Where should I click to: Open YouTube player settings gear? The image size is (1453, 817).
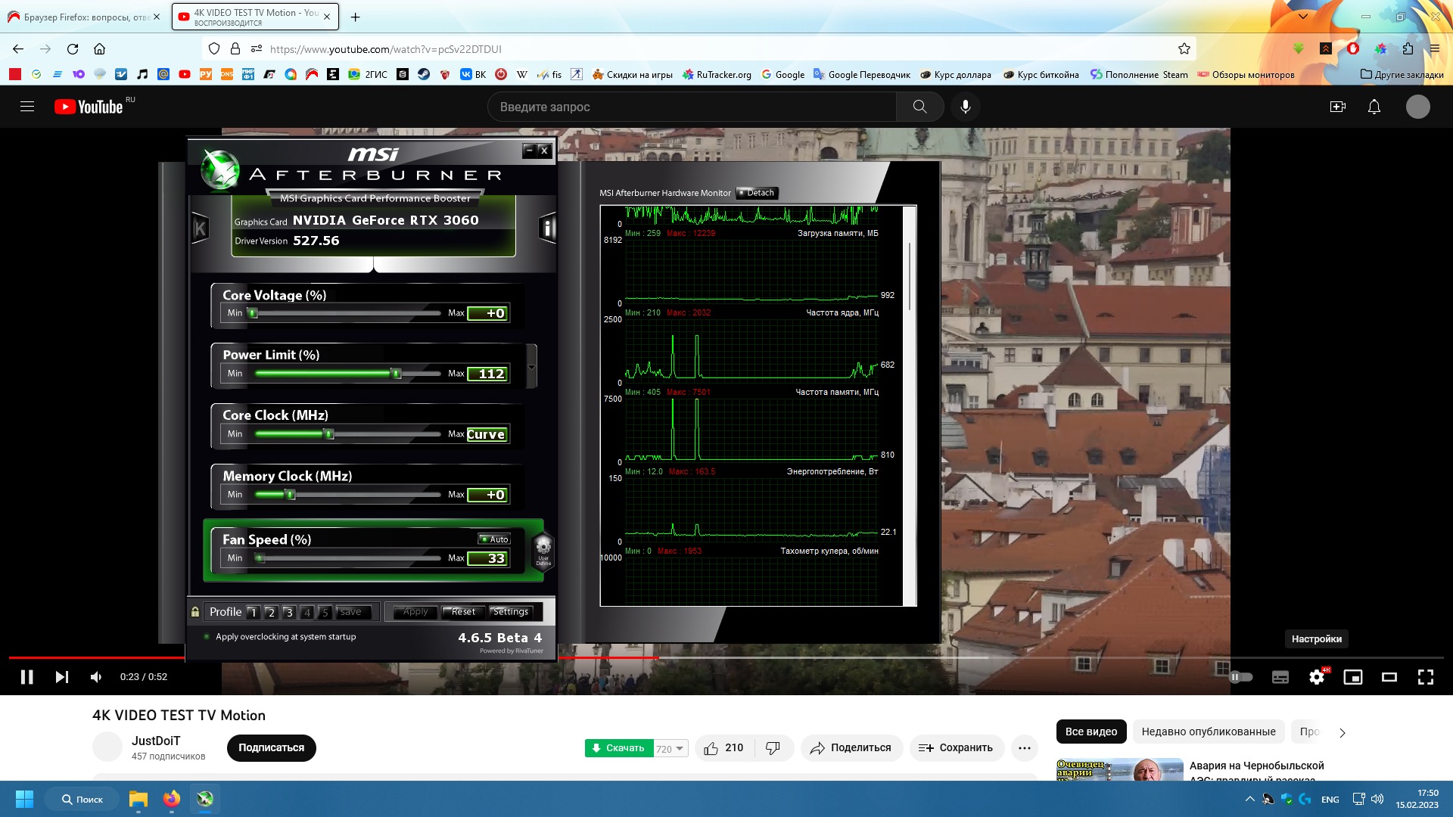(x=1317, y=677)
